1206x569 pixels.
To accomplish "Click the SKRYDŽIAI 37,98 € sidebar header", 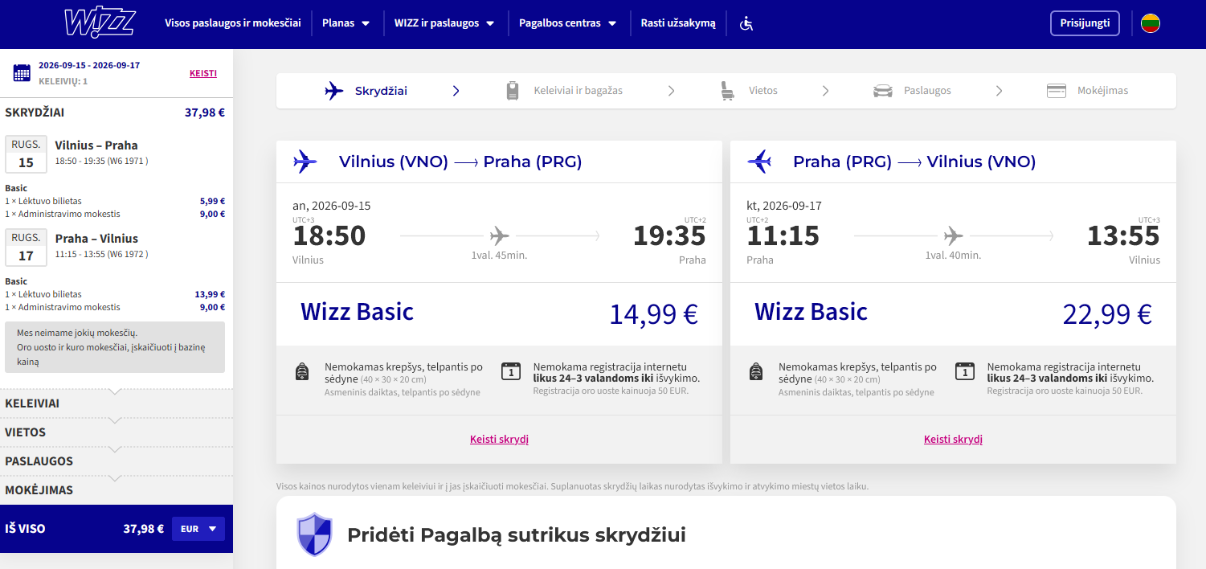I will coord(117,113).
